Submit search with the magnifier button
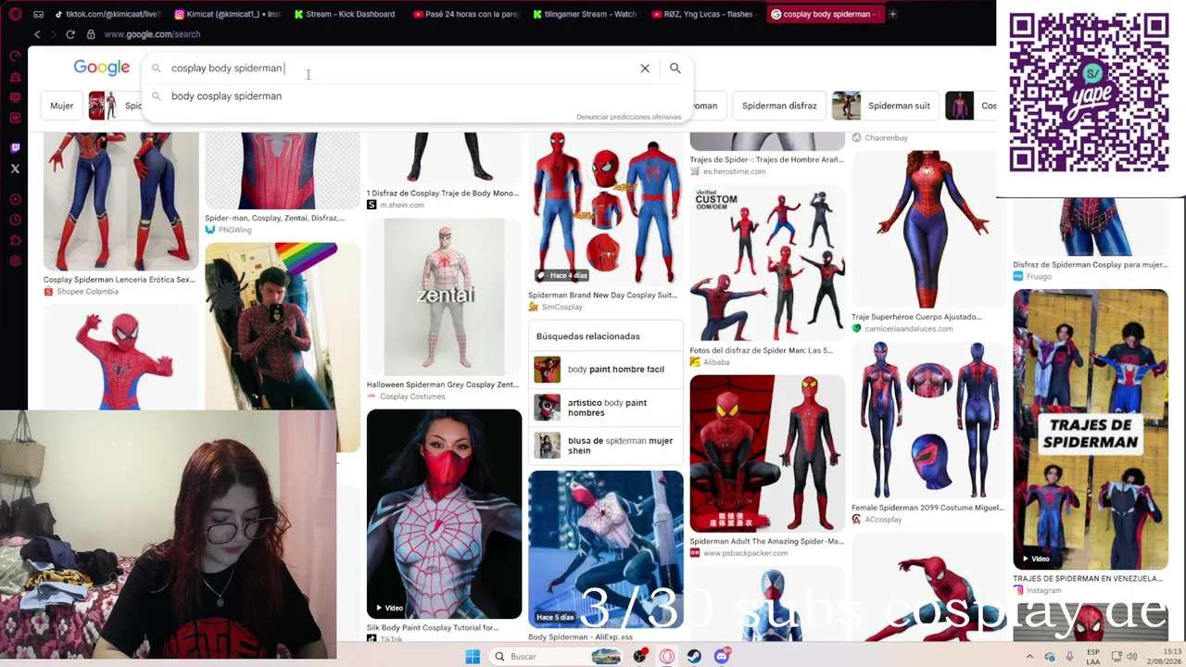 click(x=675, y=69)
